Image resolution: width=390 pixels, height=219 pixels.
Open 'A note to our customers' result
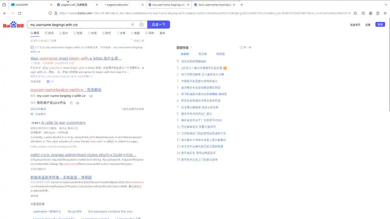coord(63,123)
